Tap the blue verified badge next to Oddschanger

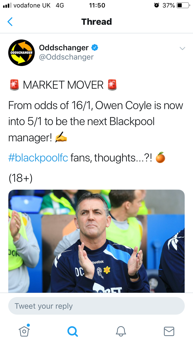click(x=95, y=48)
